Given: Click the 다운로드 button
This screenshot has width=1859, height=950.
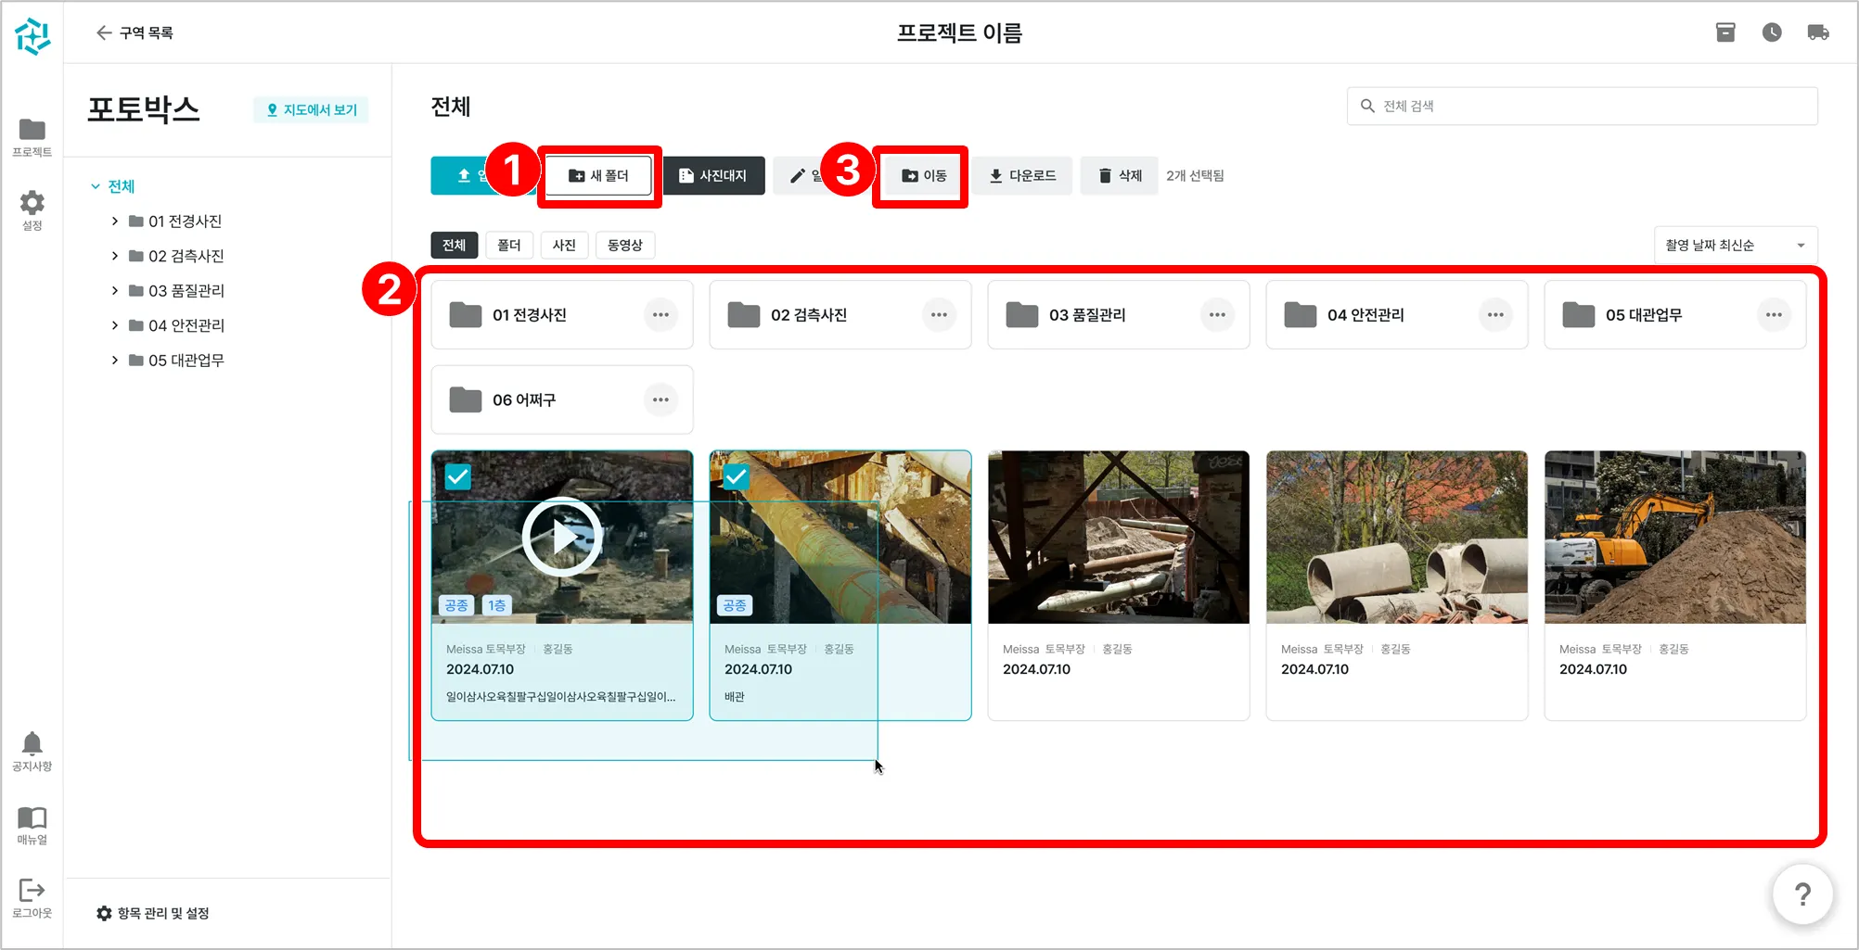Looking at the screenshot, I should [x=1022, y=176].
